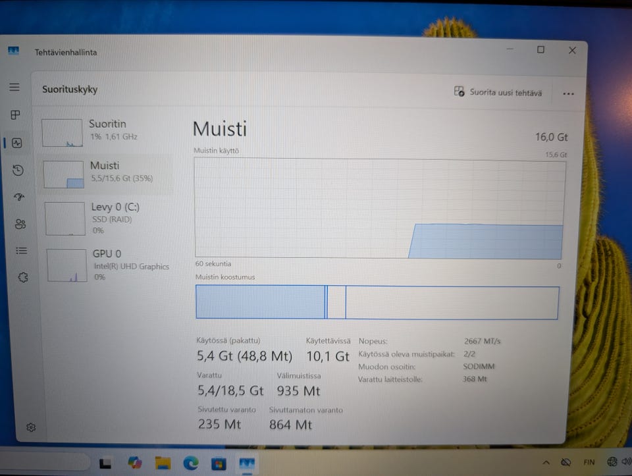Maximize the Task Manager window
This screenshot has width=632, height=476.
540,49
